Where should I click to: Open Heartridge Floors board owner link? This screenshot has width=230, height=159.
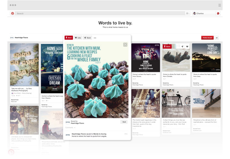pos(21,38)
